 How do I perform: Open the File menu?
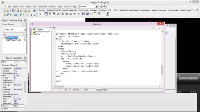coord(5,7)
